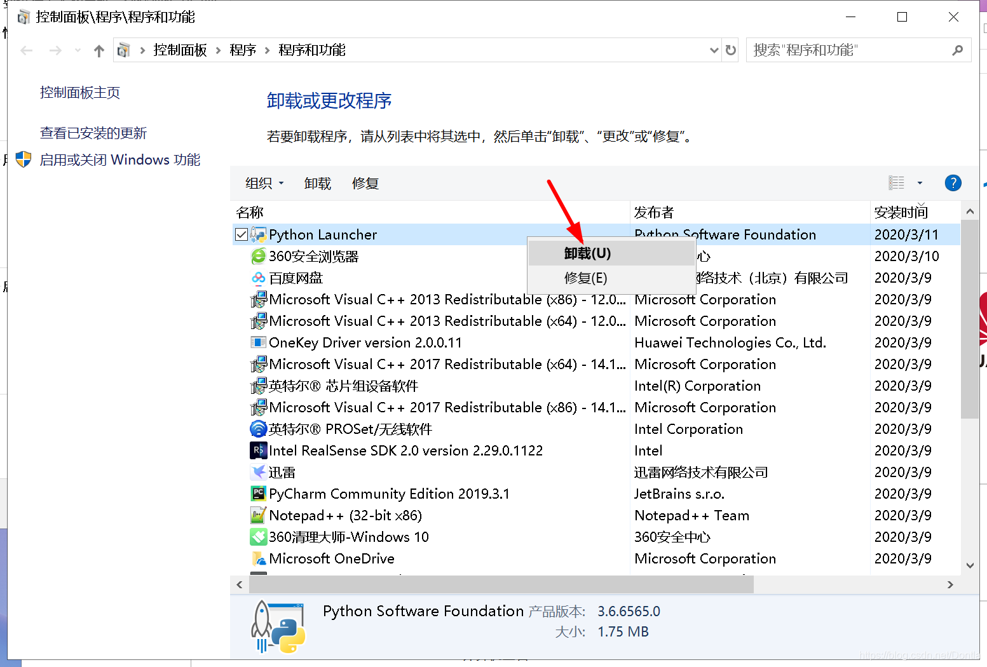This screenshot has width=987, height=667.
Task: Click the 英特尔 PROSet/无线软件 icon
Action: 258,429
